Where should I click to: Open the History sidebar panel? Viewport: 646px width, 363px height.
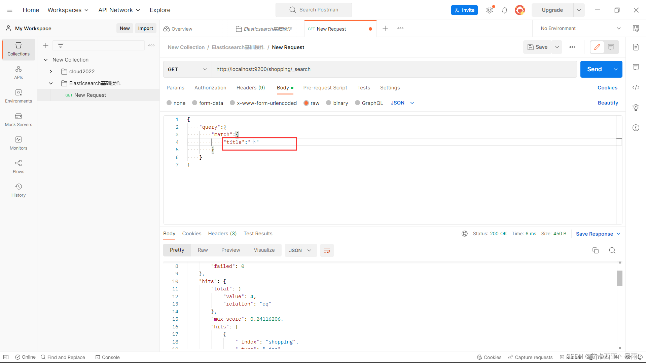coord(19,190)
